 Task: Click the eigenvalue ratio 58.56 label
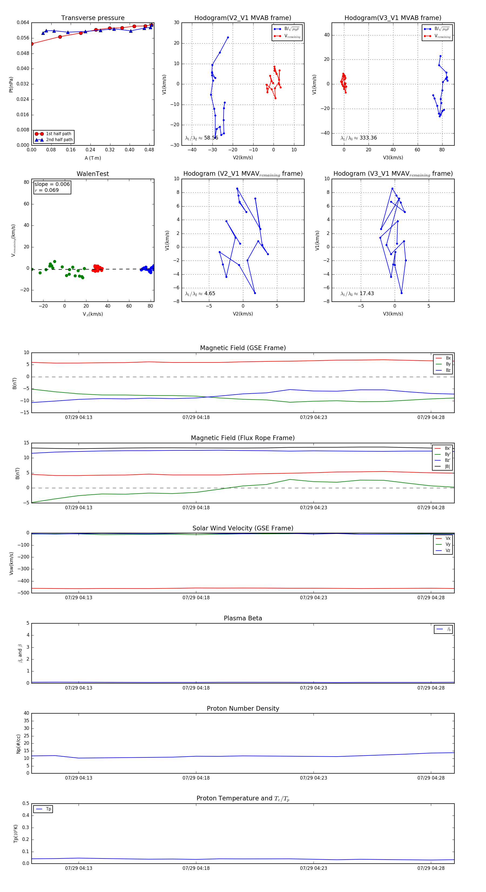click(201, 138)
